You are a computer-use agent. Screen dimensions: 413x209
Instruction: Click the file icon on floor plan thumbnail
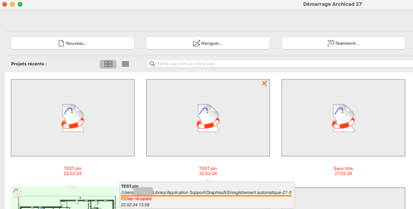click(x=17, y=193)
